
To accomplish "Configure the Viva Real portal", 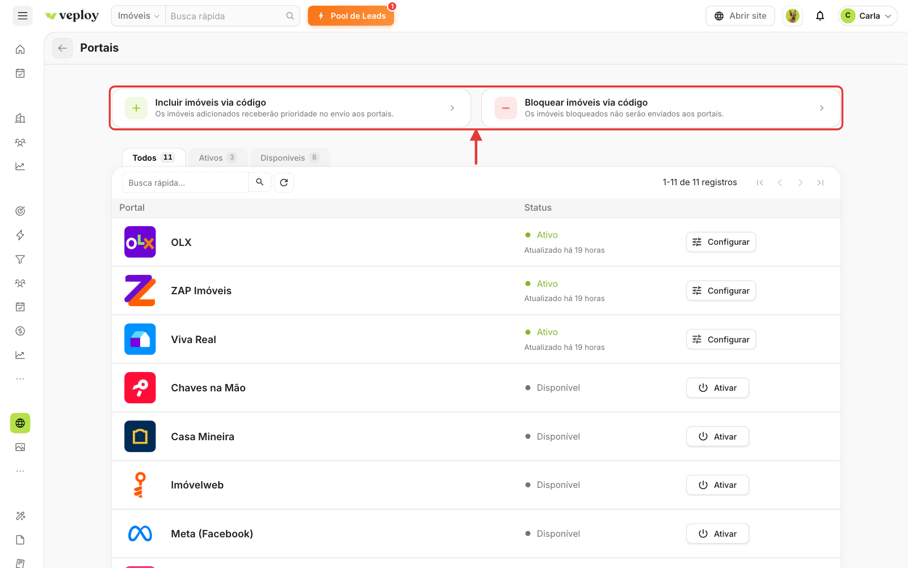I will pos(721,340).
